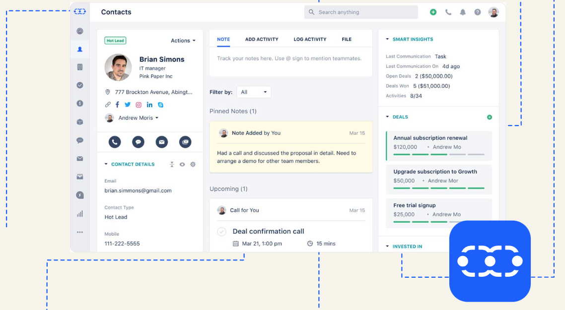The height and width of the screenshot is (310, 565).
Task: Call the contact with the round phone button
Action: click(x=115, y=142)
